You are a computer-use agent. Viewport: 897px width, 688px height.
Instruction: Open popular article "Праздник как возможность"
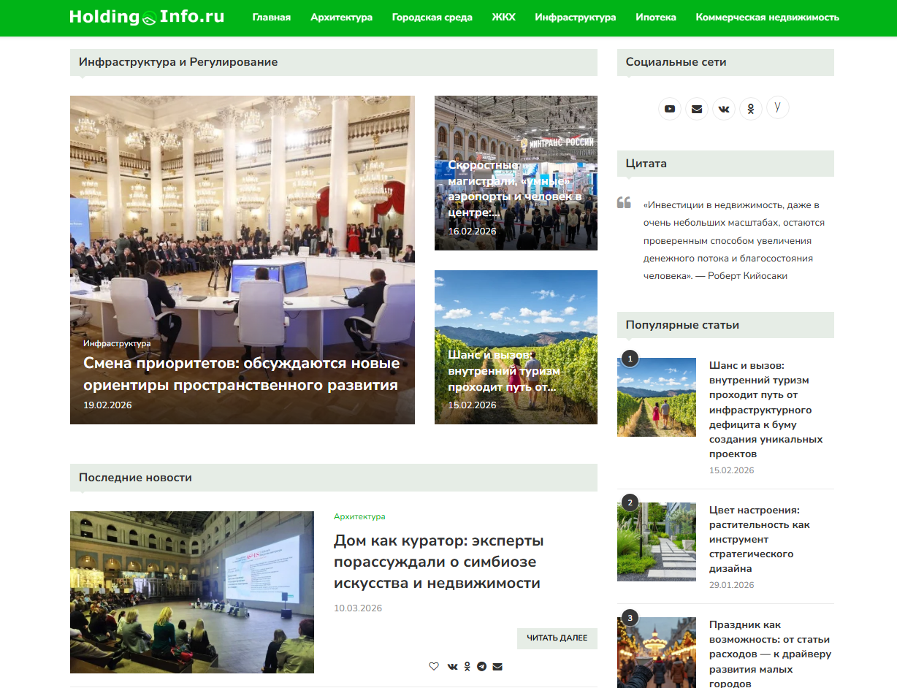771,654
